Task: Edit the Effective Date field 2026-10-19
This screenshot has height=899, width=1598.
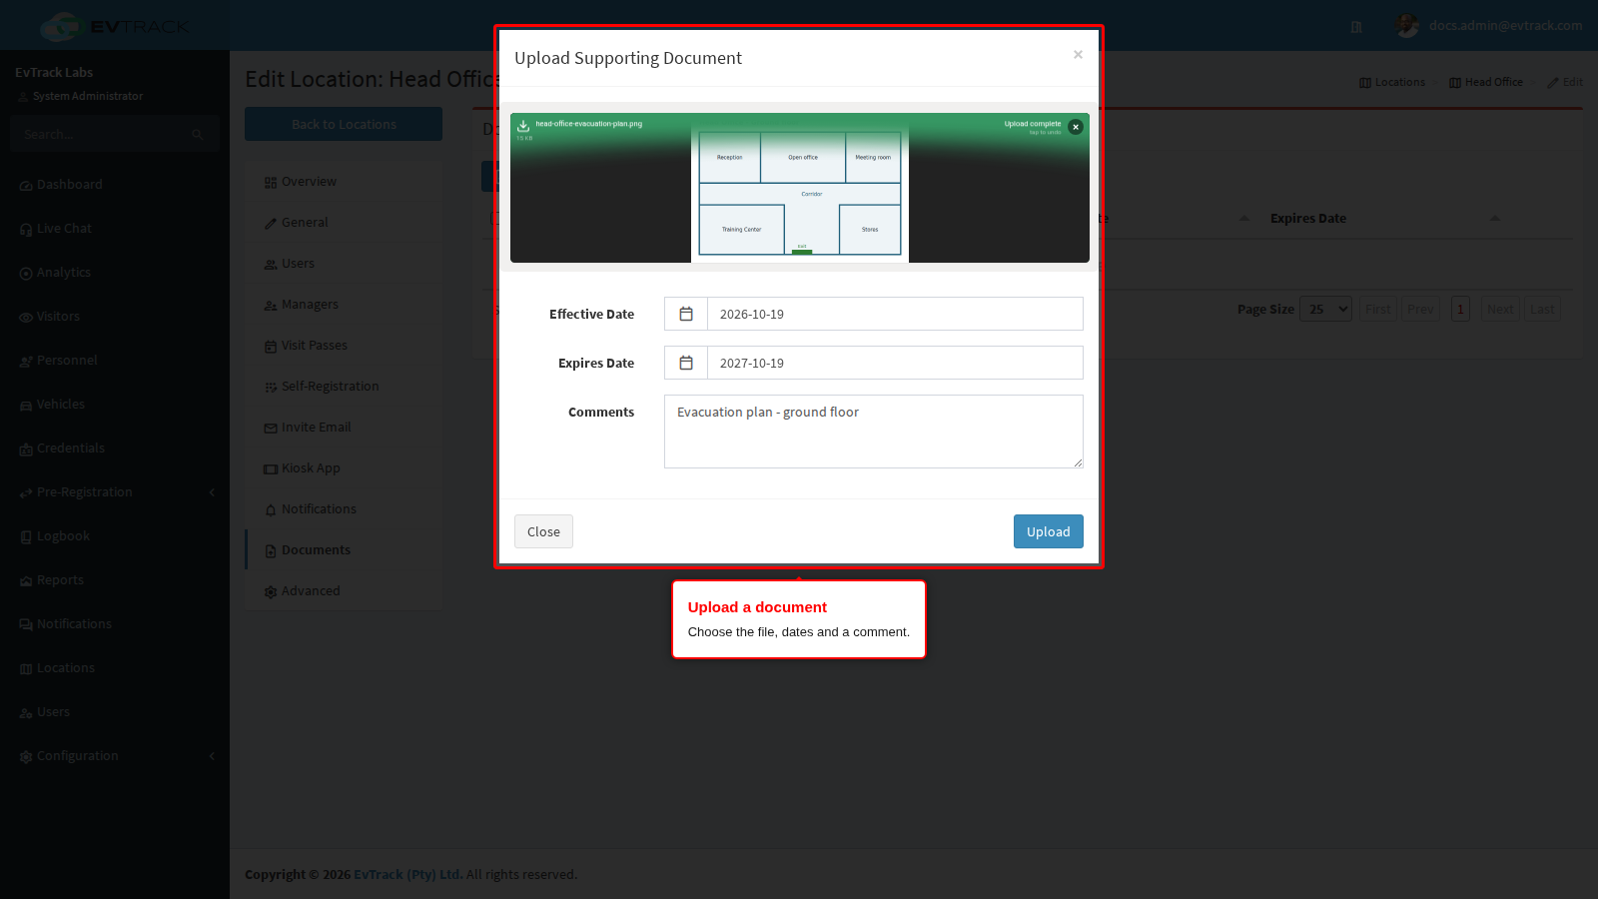Action: 895,314
